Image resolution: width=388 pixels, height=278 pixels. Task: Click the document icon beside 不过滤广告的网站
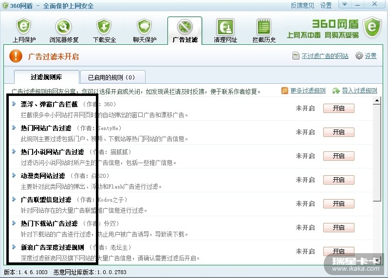tap(296, 56)
